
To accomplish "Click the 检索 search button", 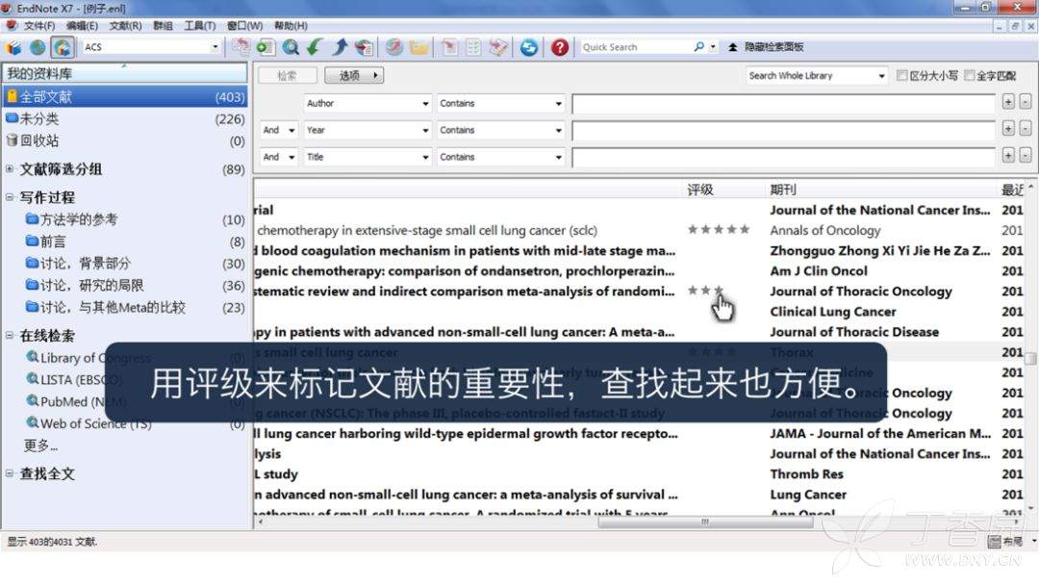I will tap(287, 75).
